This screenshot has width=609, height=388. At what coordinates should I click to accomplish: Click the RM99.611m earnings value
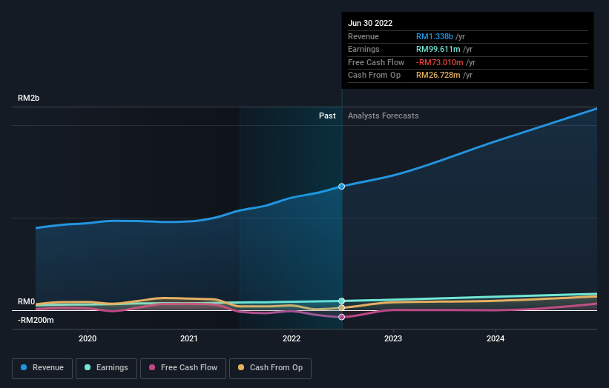[x=438, y=49]
